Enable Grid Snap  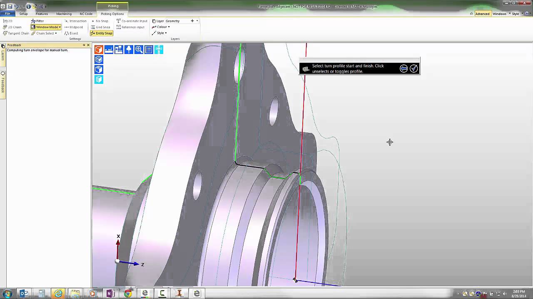coord(100,27)
